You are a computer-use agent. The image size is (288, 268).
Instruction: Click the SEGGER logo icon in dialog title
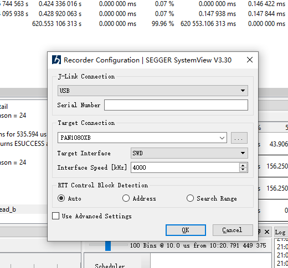(56, 60)
